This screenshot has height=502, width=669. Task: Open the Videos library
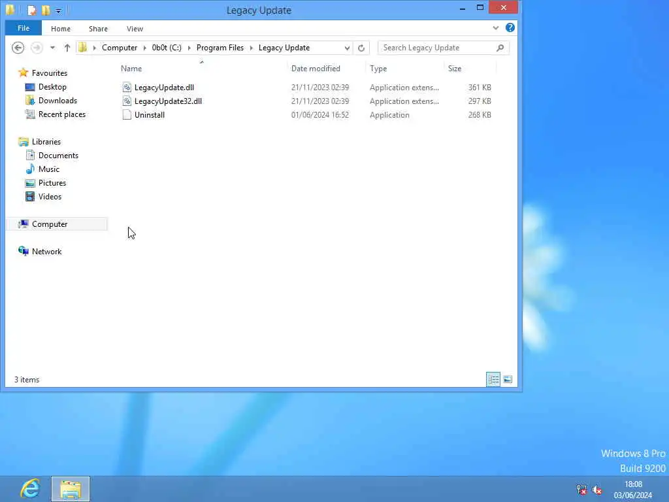coord(50,196)
